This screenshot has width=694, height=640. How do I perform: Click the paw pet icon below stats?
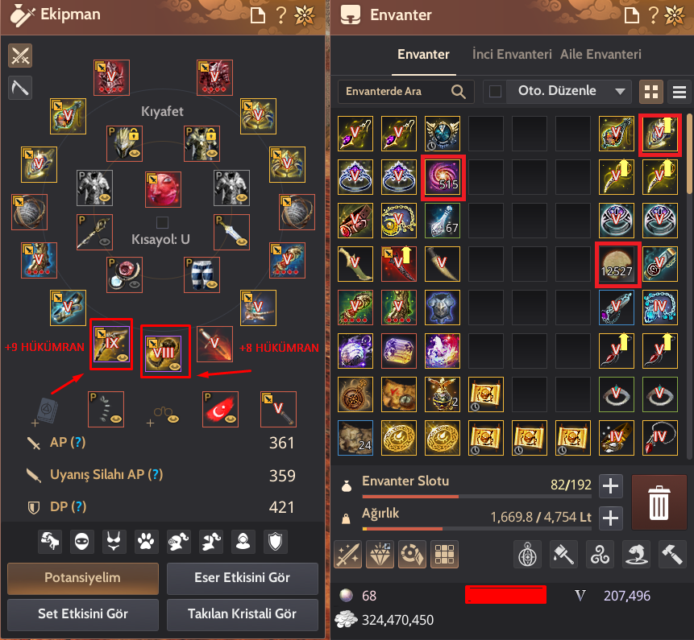146,542
